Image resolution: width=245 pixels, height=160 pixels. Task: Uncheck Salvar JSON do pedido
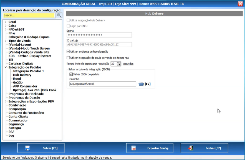coord(71,74)
